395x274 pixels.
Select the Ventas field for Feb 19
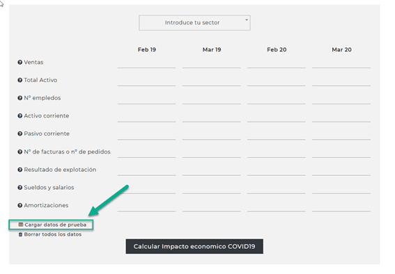coord(146,63)
